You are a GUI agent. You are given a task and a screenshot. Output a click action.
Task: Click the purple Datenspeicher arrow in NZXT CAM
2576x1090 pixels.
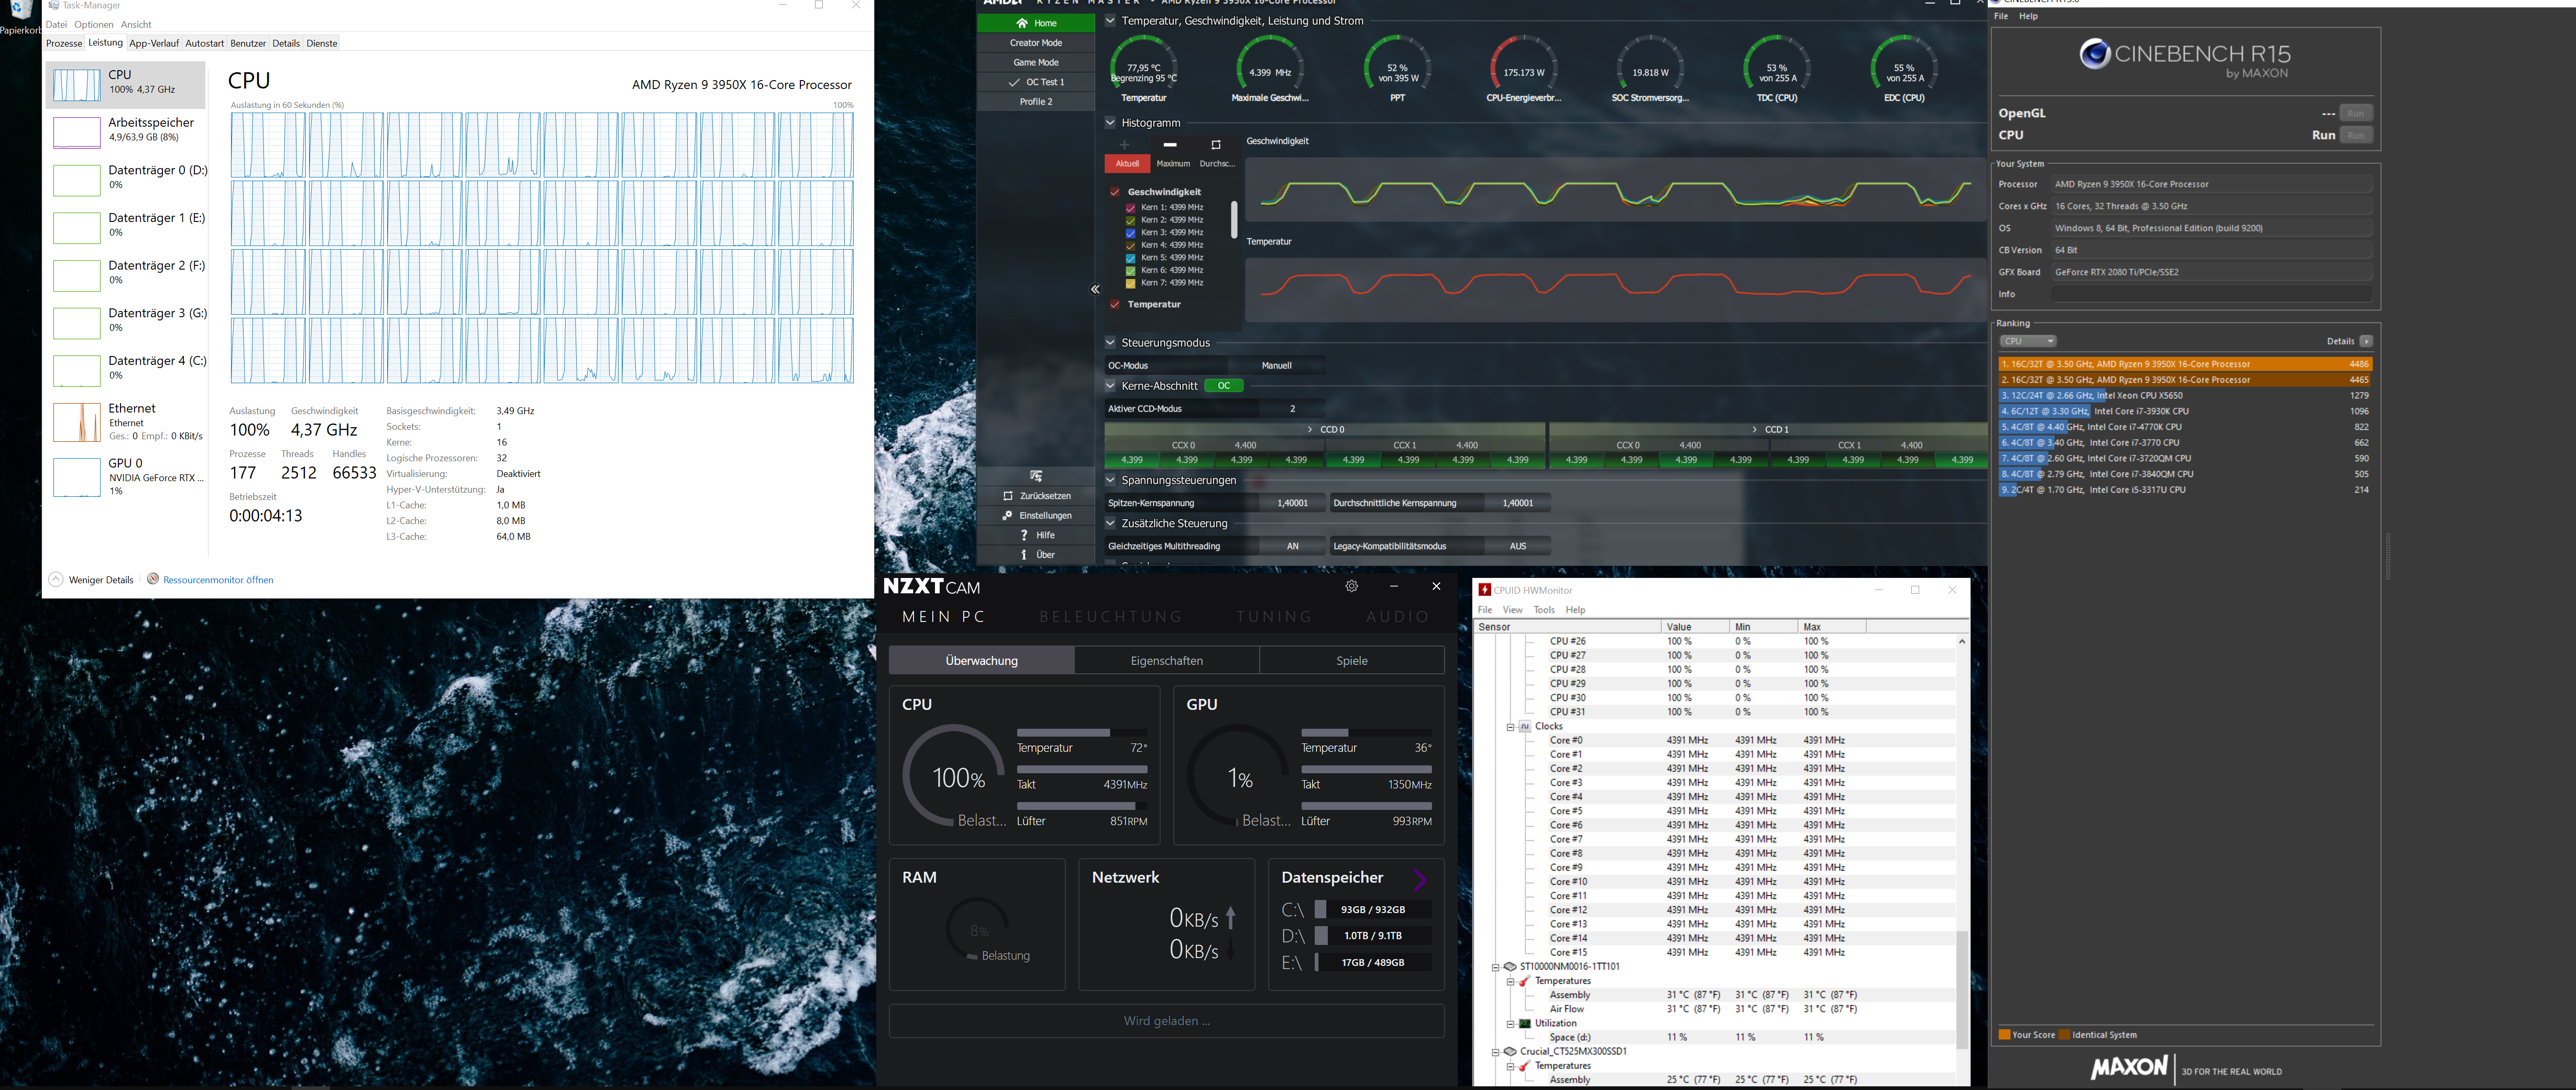pos(1420,879)
